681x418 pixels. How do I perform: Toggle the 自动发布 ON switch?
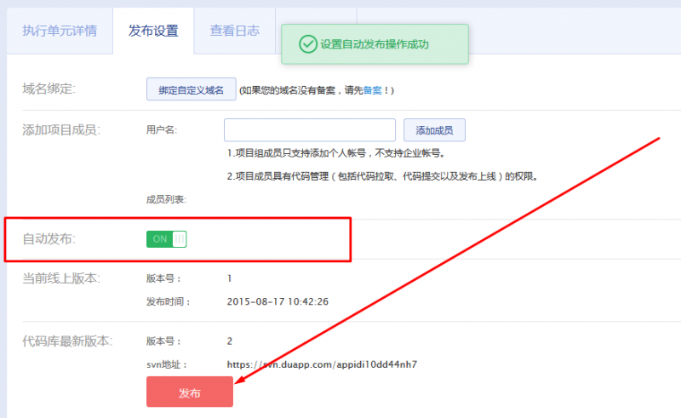coord(166,239)
